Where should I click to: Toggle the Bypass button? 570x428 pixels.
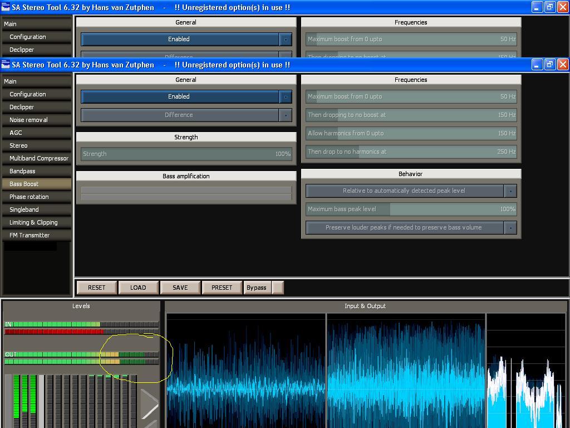[x=257, y=288]
